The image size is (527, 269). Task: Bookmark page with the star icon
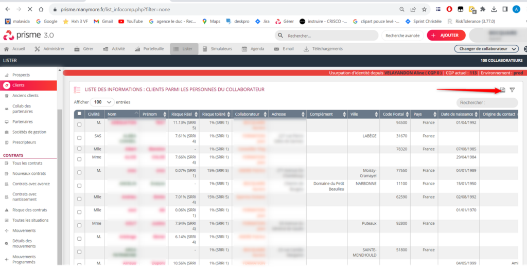click(x=424, y=9)
